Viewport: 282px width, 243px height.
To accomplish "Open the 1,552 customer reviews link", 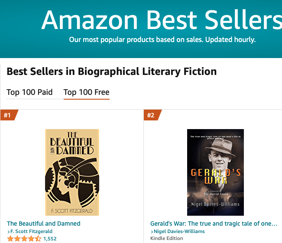I will (x=50, y=239).
